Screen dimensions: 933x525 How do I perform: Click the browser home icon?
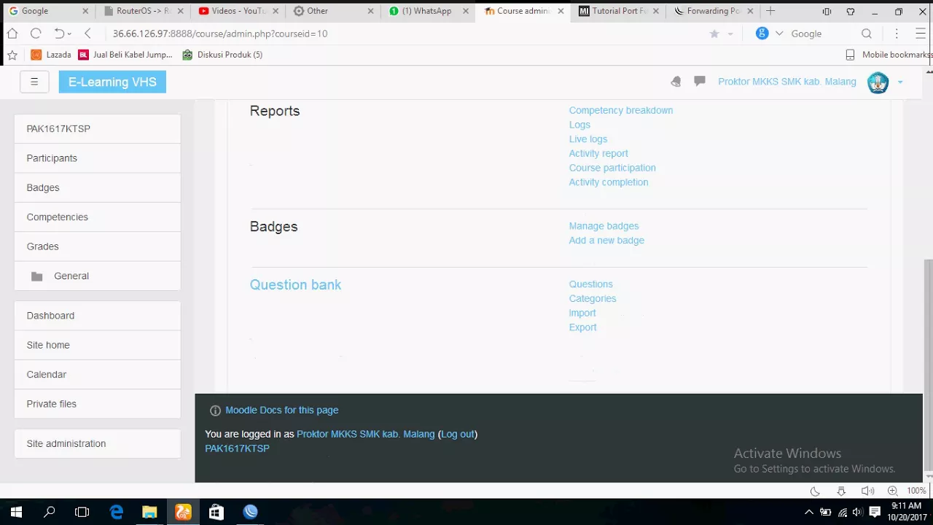[12, 34]
